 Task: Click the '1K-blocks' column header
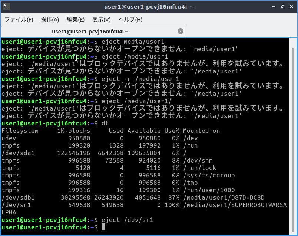click(73, 131)
